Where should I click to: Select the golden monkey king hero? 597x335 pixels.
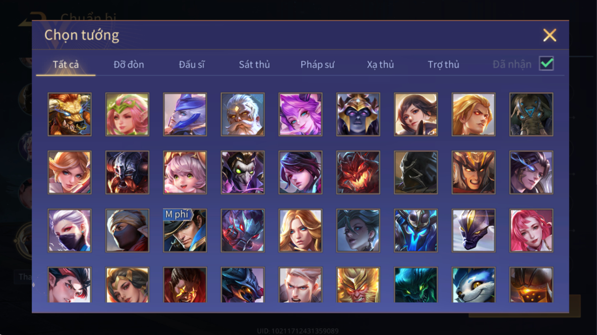(358, 285)
